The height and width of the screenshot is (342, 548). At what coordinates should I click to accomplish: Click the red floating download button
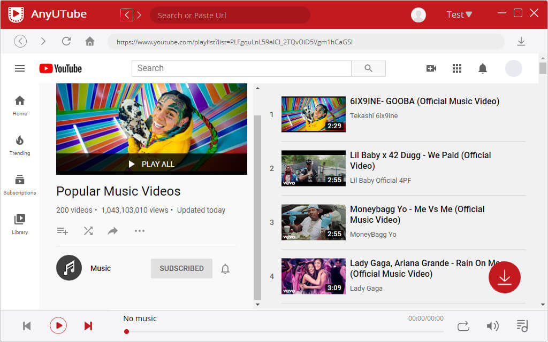click(x=504, y=277)
